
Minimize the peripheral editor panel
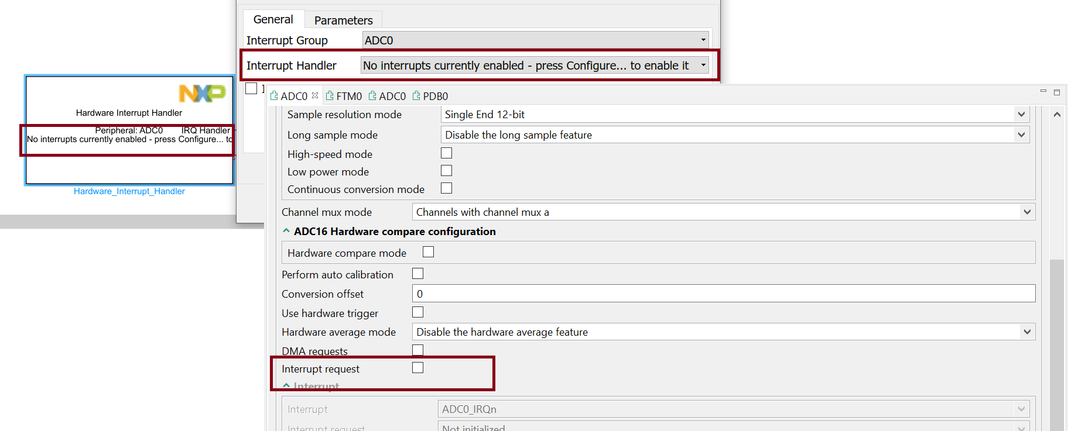(1043, 91)
